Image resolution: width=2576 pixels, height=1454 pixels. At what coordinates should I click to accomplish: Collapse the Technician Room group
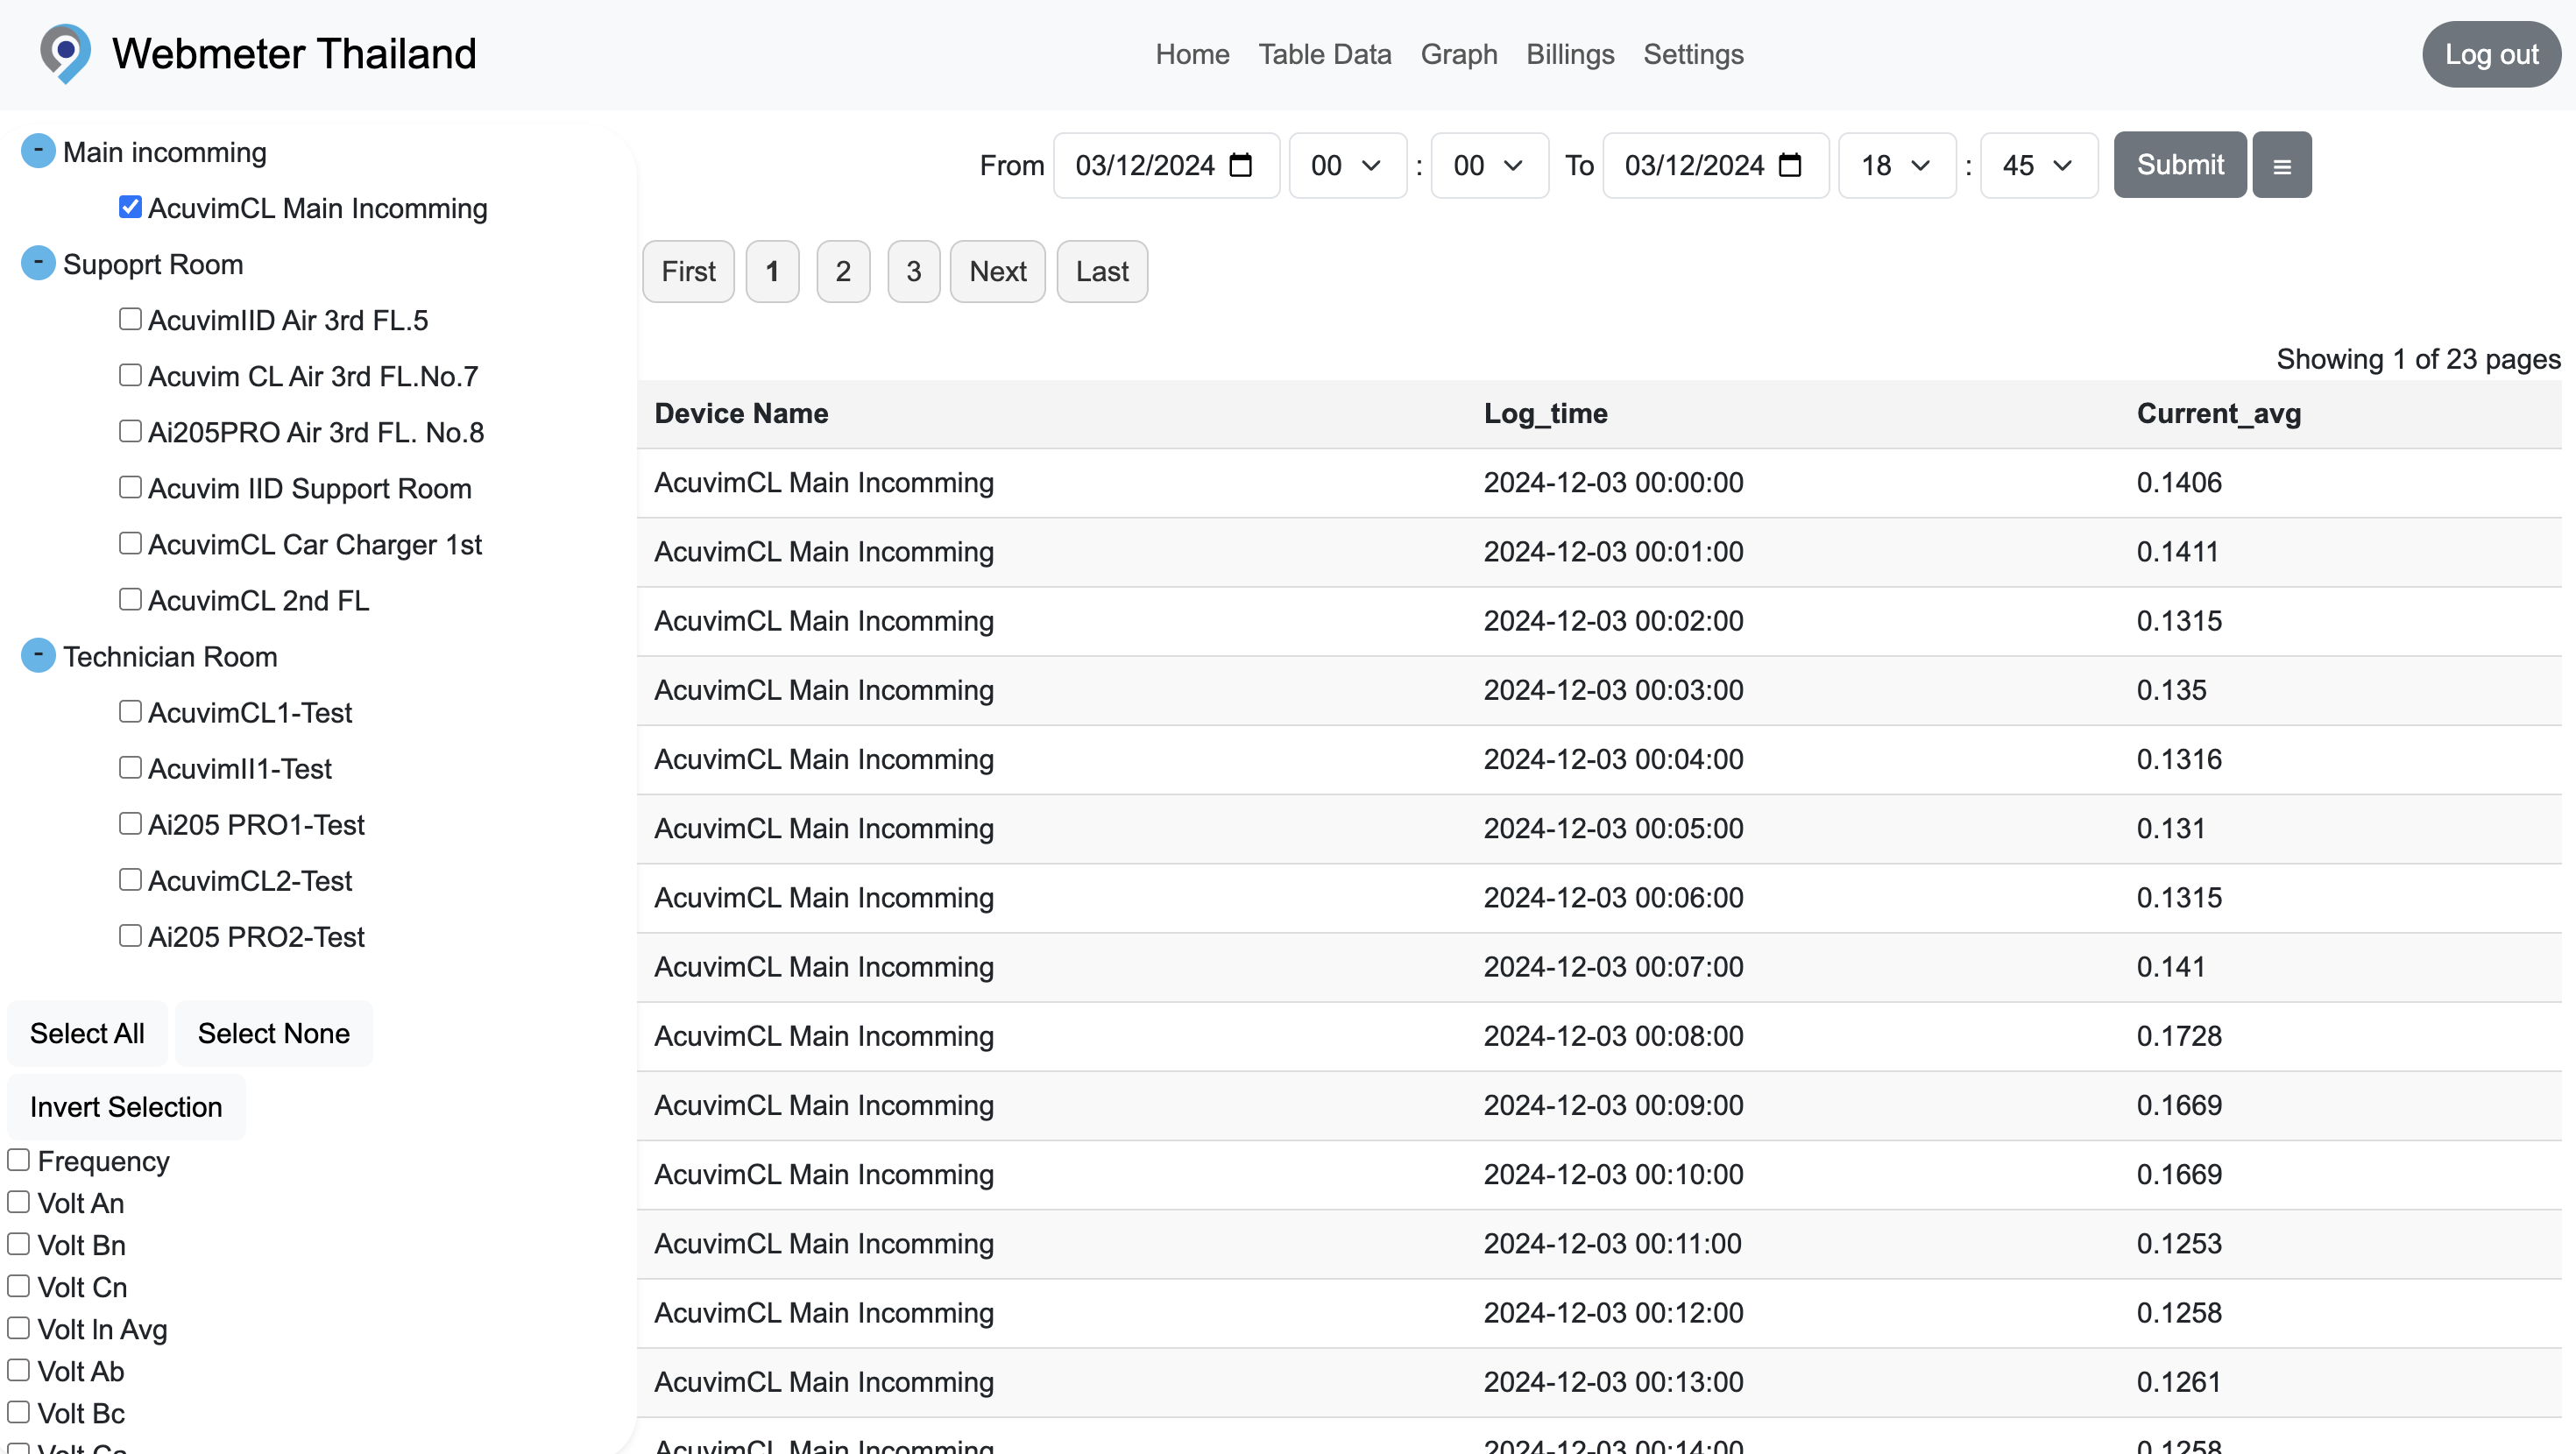[38, 655]
